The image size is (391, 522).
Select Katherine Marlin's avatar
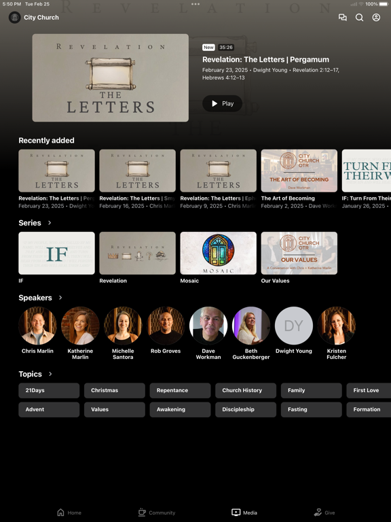[80, 326]
